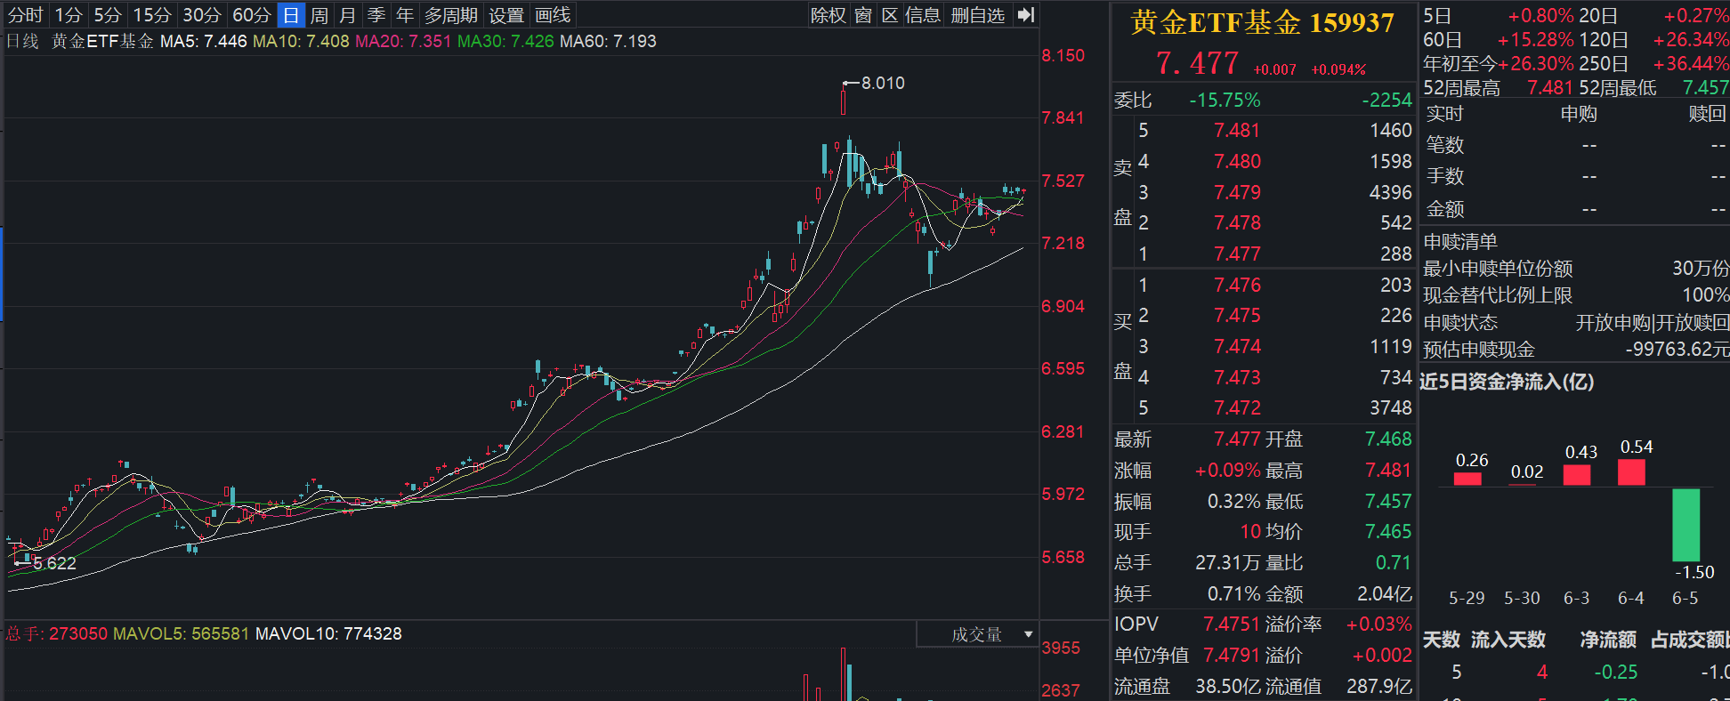Click sell level 1 price 7.477
The height and width of the screenshot is (701, 1730).
[x=1237, y=254]
